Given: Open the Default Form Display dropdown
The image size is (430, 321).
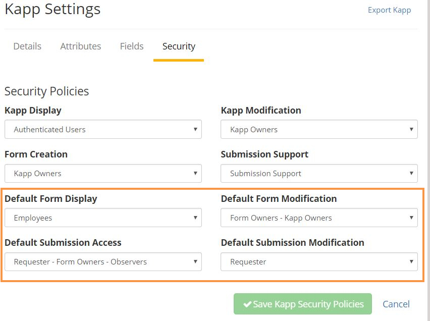Looking at the screenshot, I should pyautogui.click(x=103, y=218).
